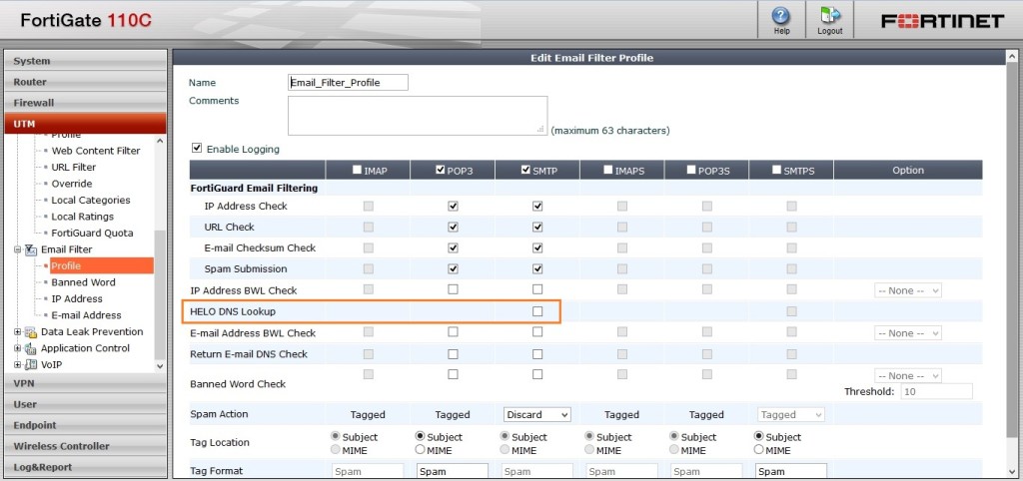Expand the VoIP tree node
The image size is (1023, 481).
click(17, 364)
